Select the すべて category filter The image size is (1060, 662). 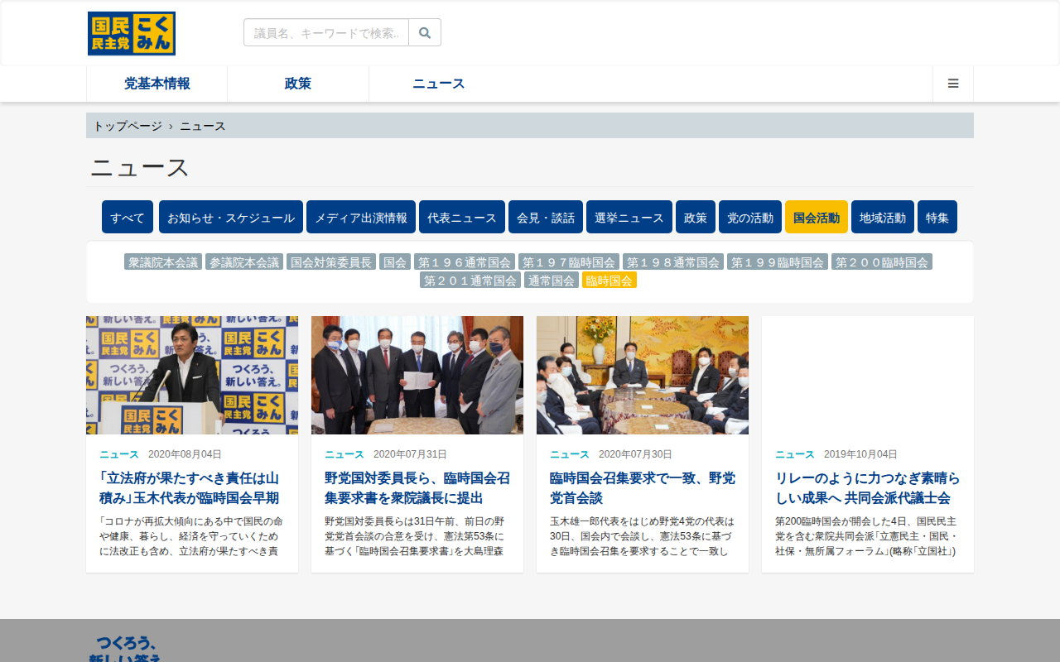click(x=128, y=217)
